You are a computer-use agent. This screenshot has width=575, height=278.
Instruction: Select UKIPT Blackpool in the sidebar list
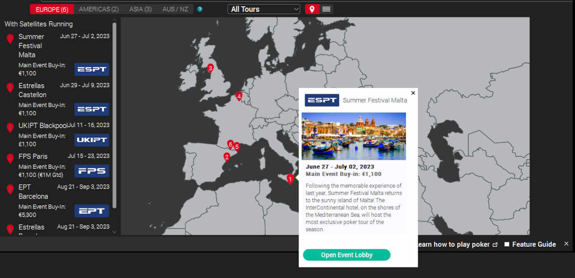pyautogui.click(x=43, y=125)
